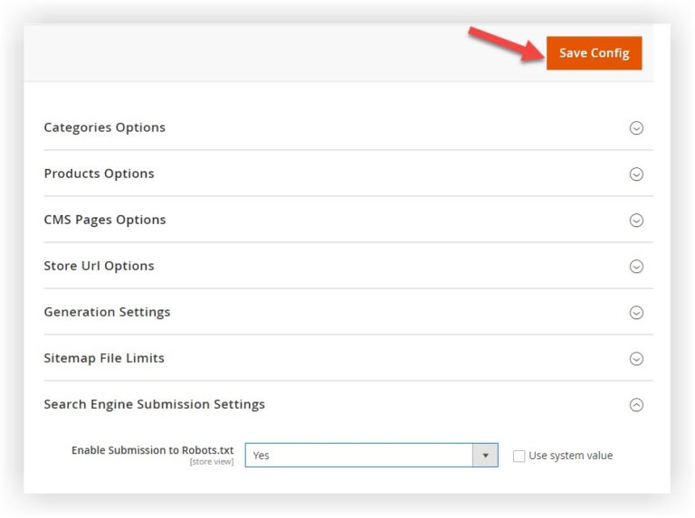Select the Store Url Options section heading

point(99,266)
